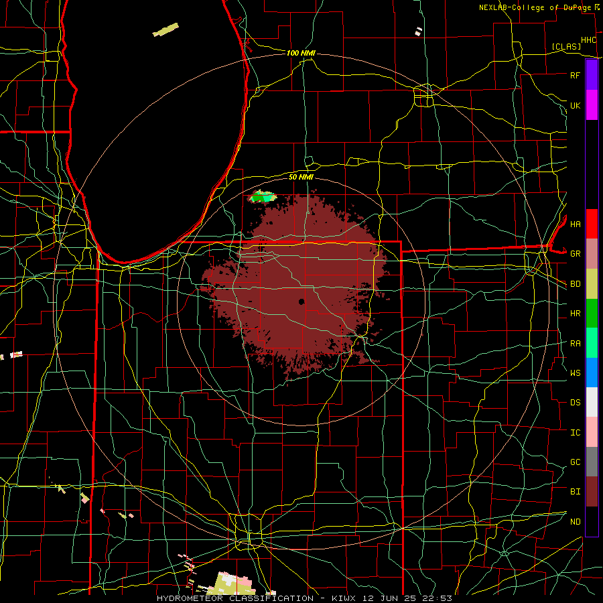Click the black radar site dot at center

tap(301, 301)
